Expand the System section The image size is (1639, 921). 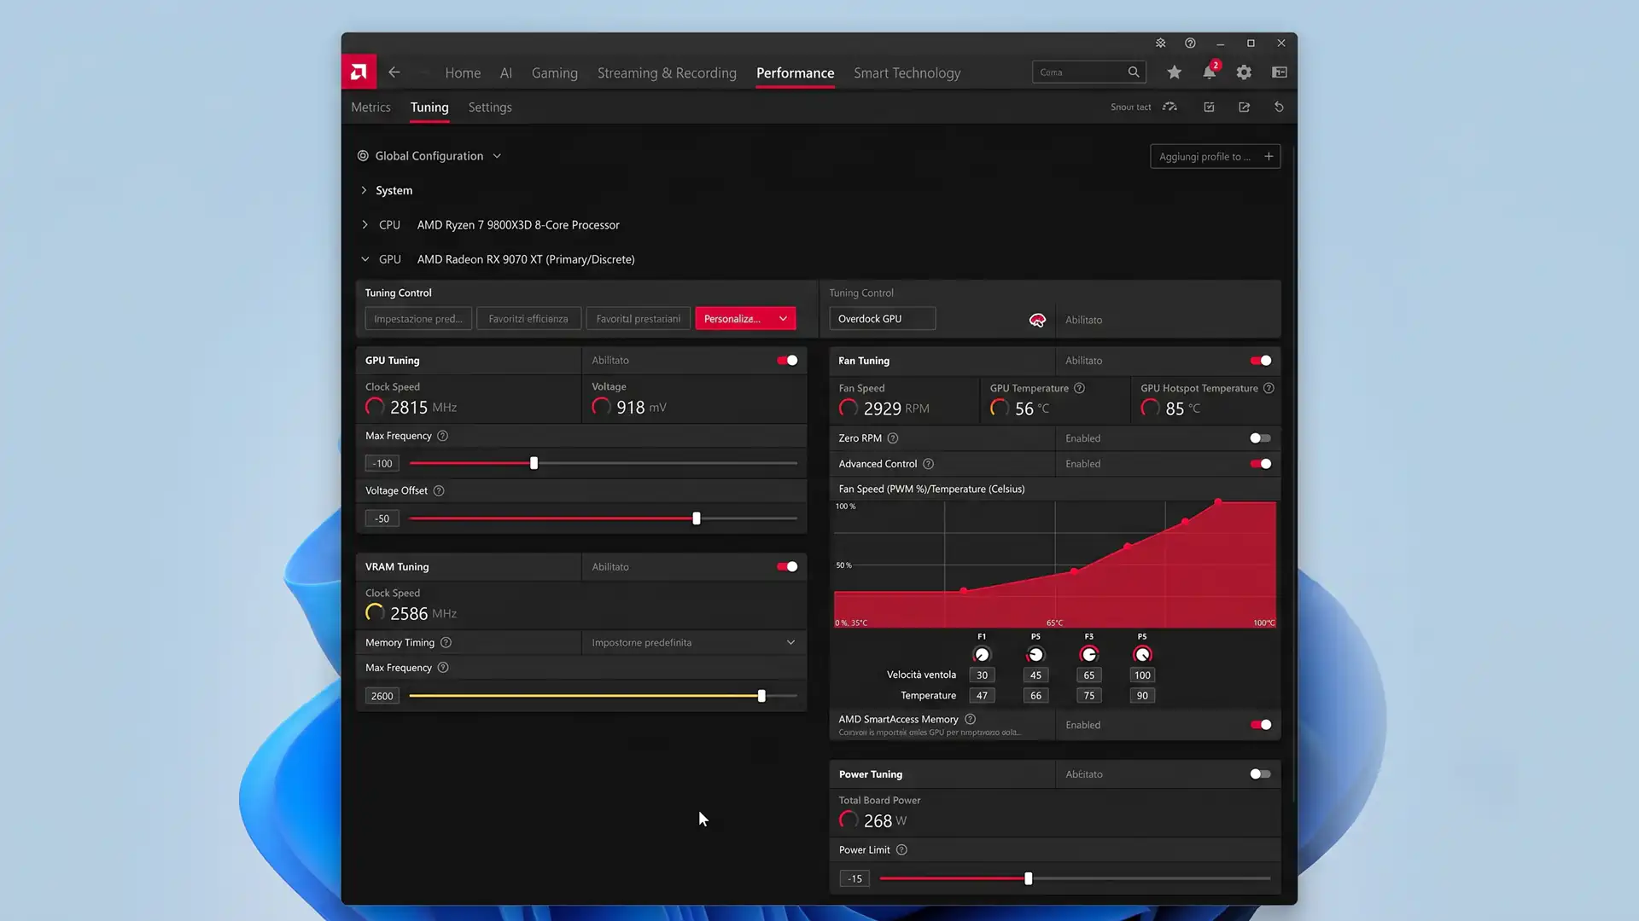(364, 190)
